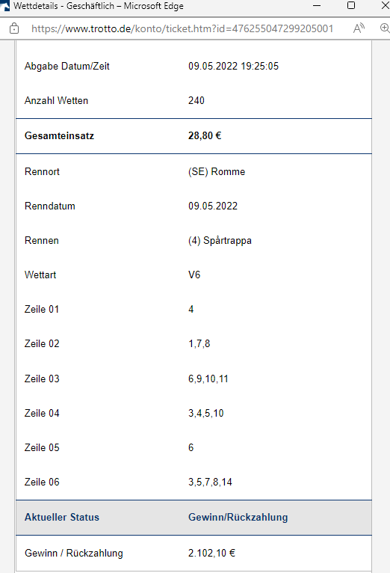This screenshot has height=573, width=390.
Task: Close the Wettdetails window
Action: 386,5
